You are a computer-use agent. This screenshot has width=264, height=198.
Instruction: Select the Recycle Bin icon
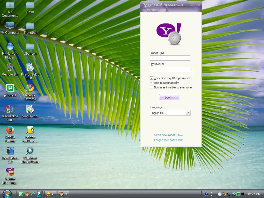[x=10, y=70]
